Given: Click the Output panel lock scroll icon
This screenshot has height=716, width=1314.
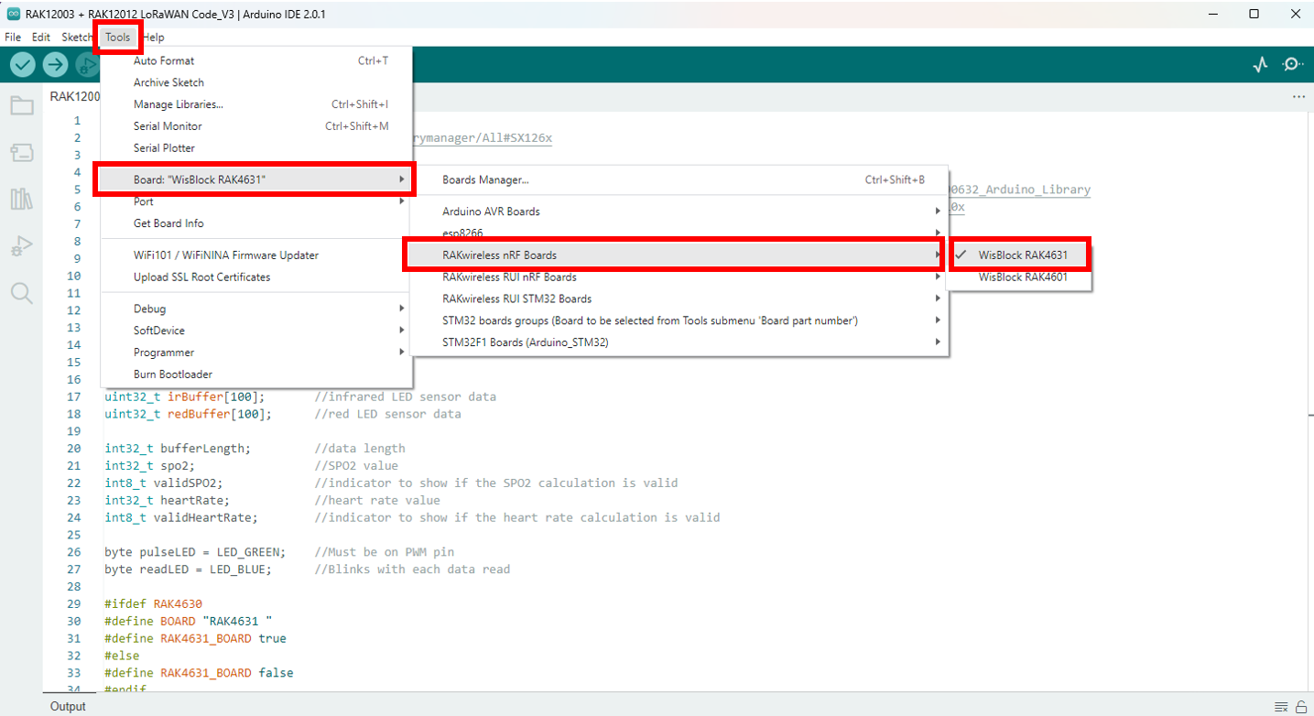Looking at the screenshot, I should point(1300,706).
